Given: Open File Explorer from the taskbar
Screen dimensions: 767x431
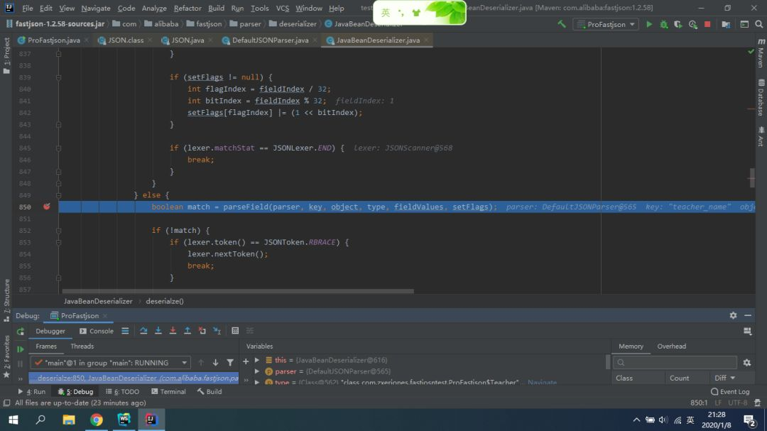Looking at the screenshot, I should pyautogui.click(x=69, y=420).
